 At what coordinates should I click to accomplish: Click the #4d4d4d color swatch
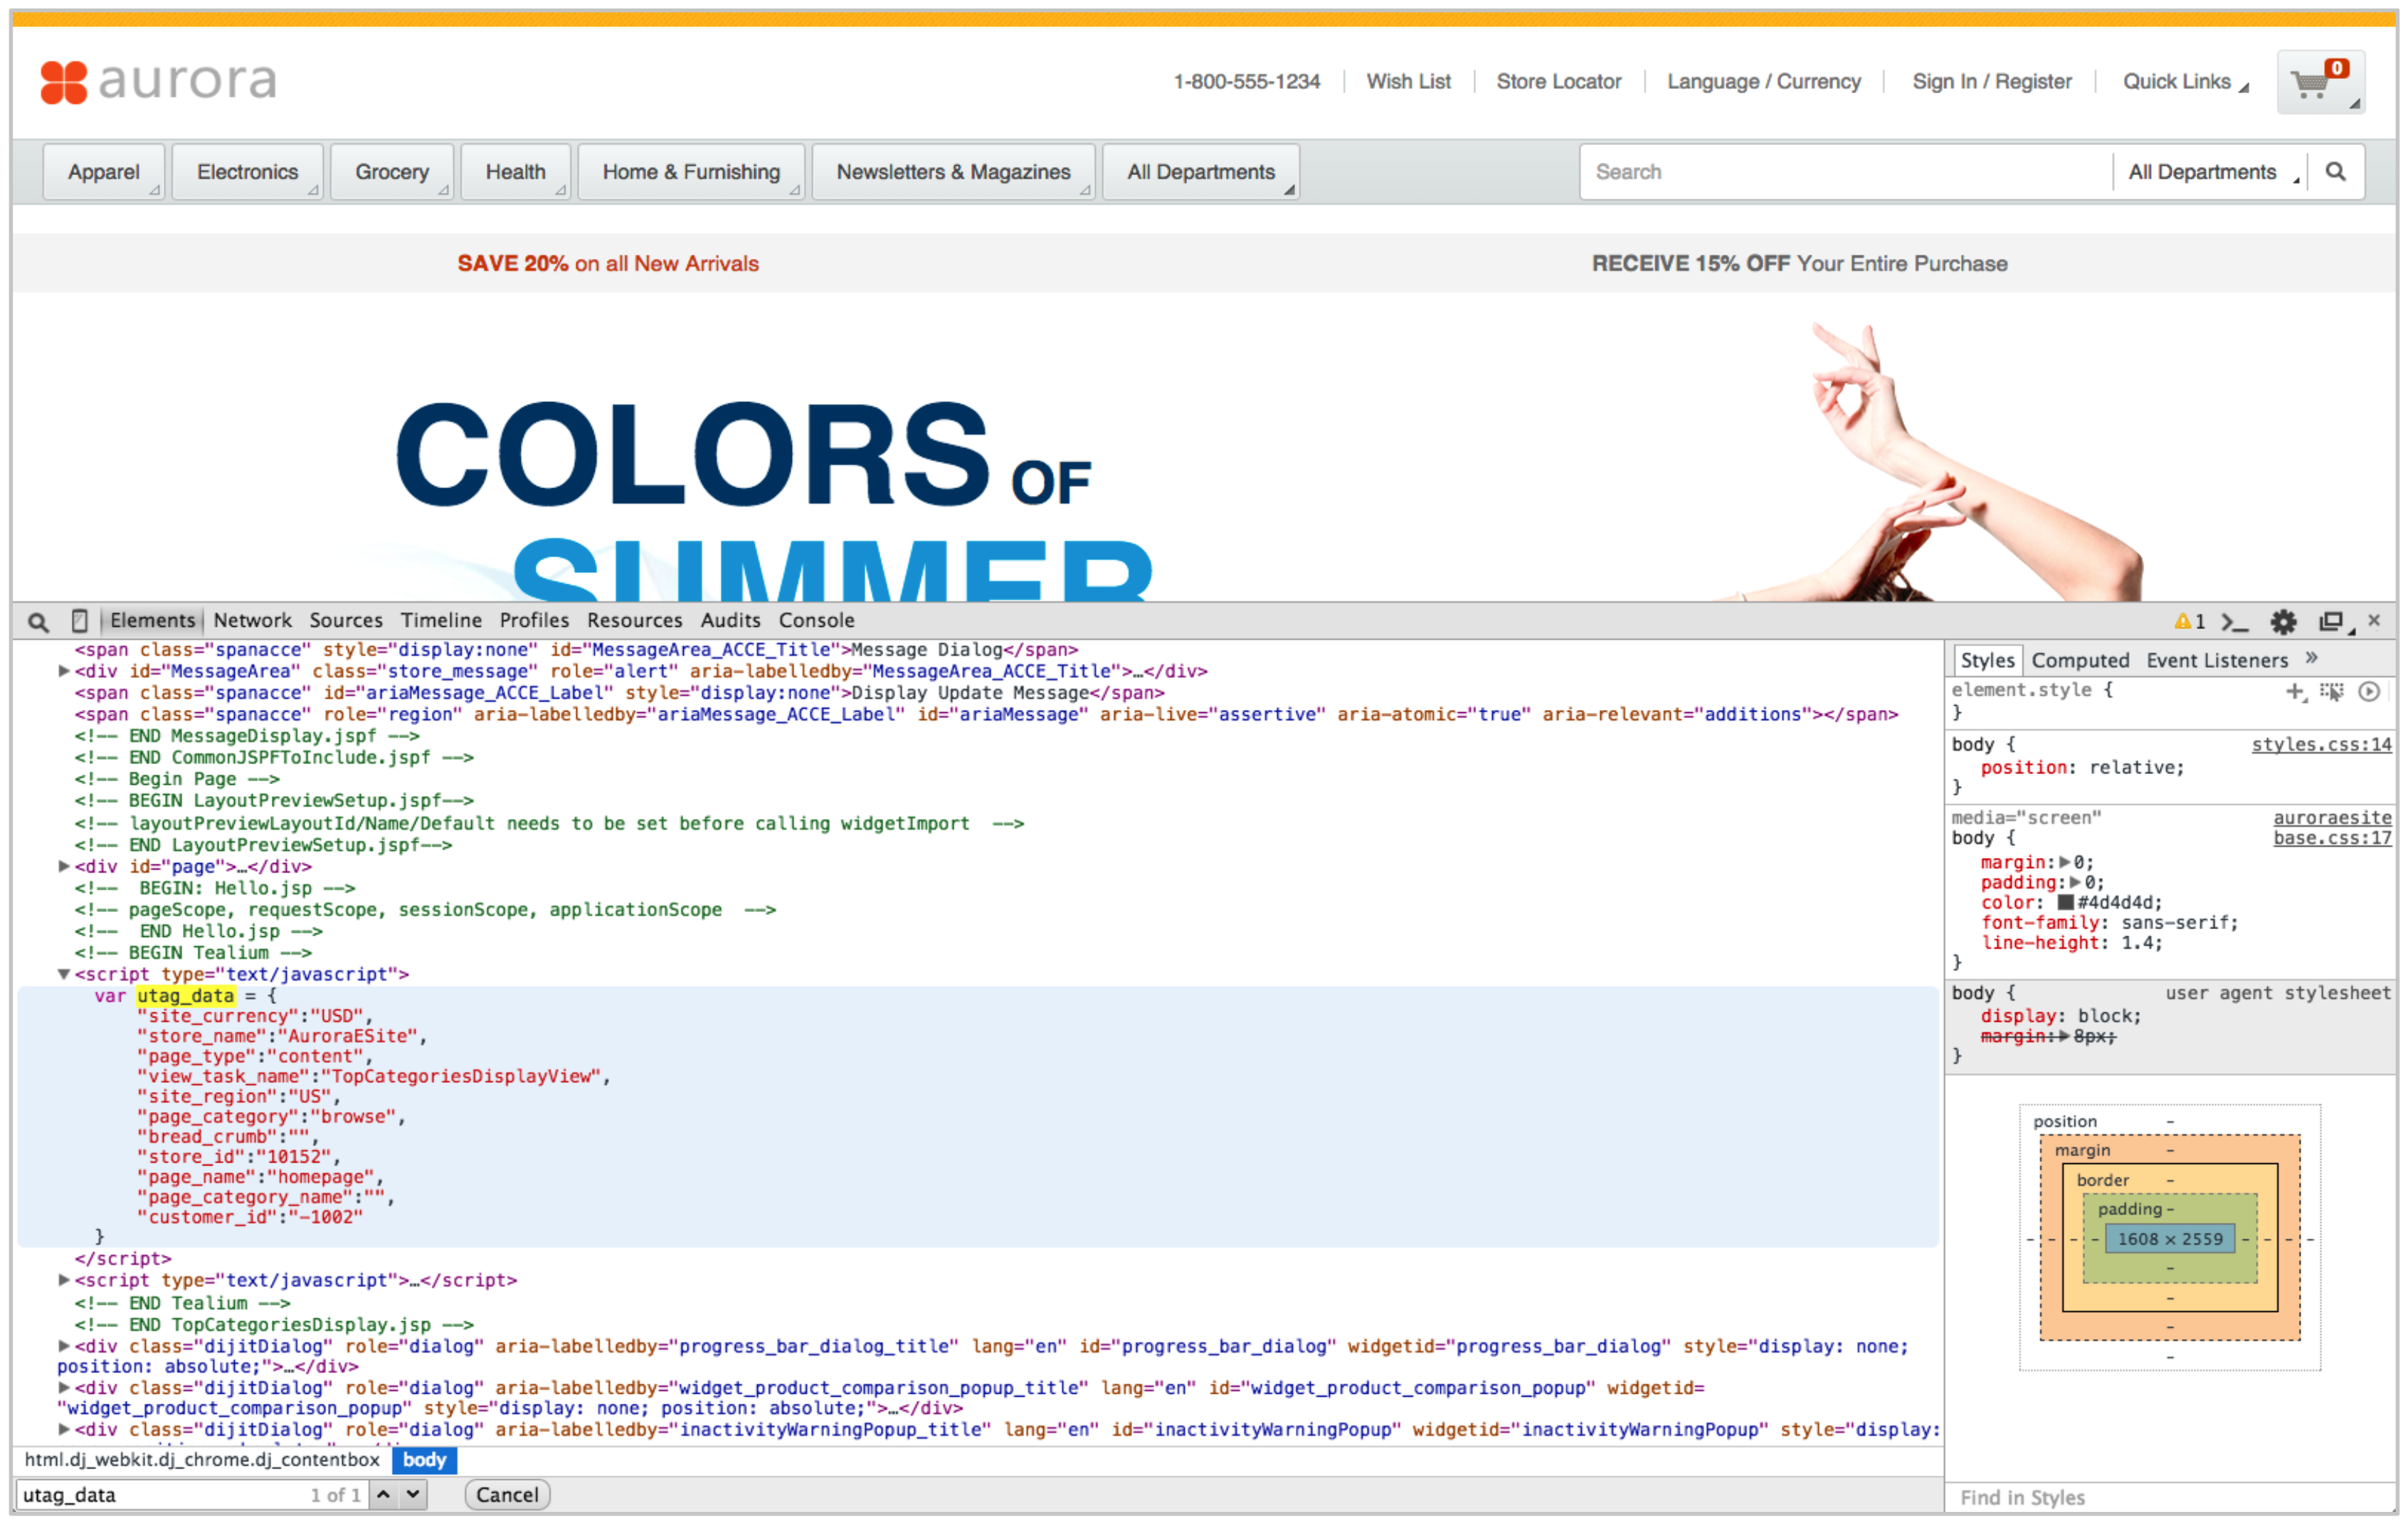click(x=2065, y=903)
